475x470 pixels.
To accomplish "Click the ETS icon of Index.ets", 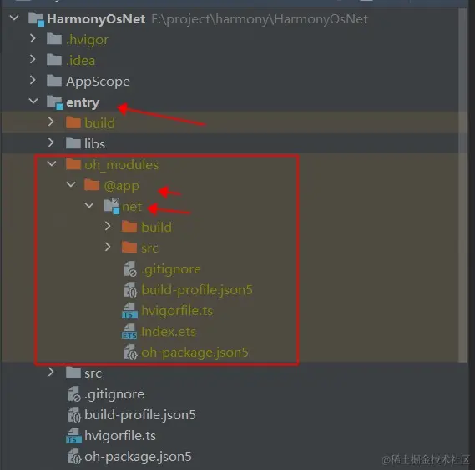I will tap(129, 332).
